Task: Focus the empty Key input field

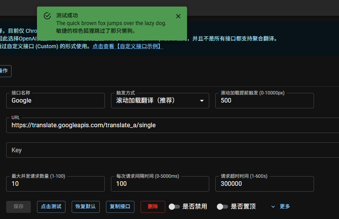Action: coord(173,150)
